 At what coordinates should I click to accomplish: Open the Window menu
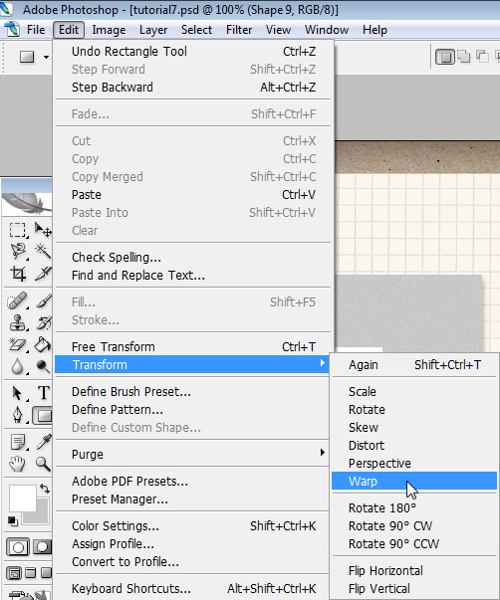coord(327,30)
